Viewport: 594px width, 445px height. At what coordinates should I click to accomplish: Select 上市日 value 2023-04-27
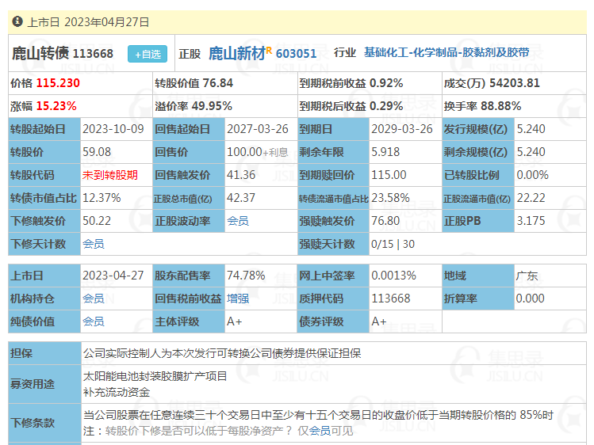pyautogui.click(x=113, y=276)
